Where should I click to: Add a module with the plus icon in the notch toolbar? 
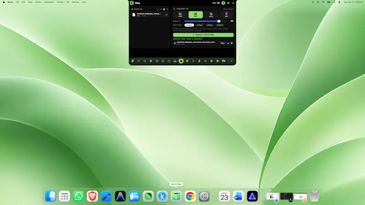231,61
